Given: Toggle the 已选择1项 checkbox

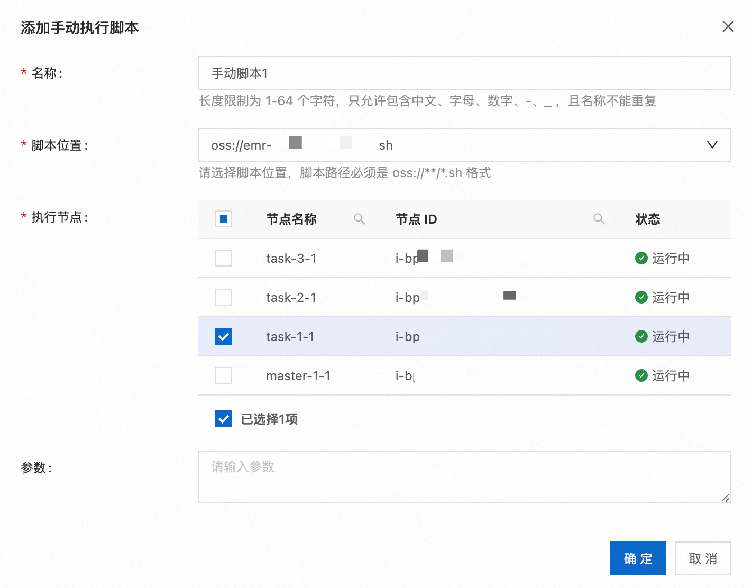Looking at the screenshot, I should coord(224,419).
